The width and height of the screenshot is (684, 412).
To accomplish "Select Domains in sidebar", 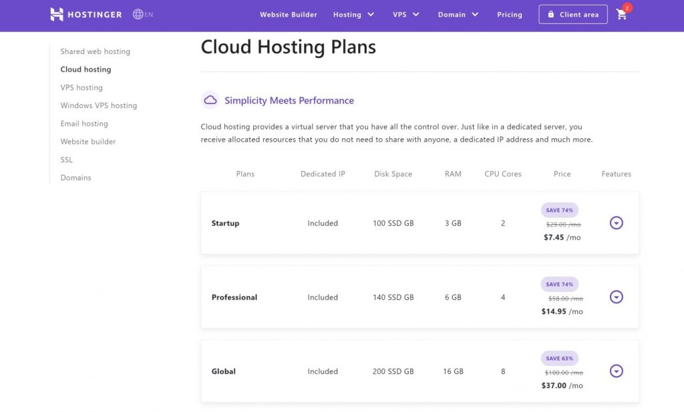I will click(76, 178).
